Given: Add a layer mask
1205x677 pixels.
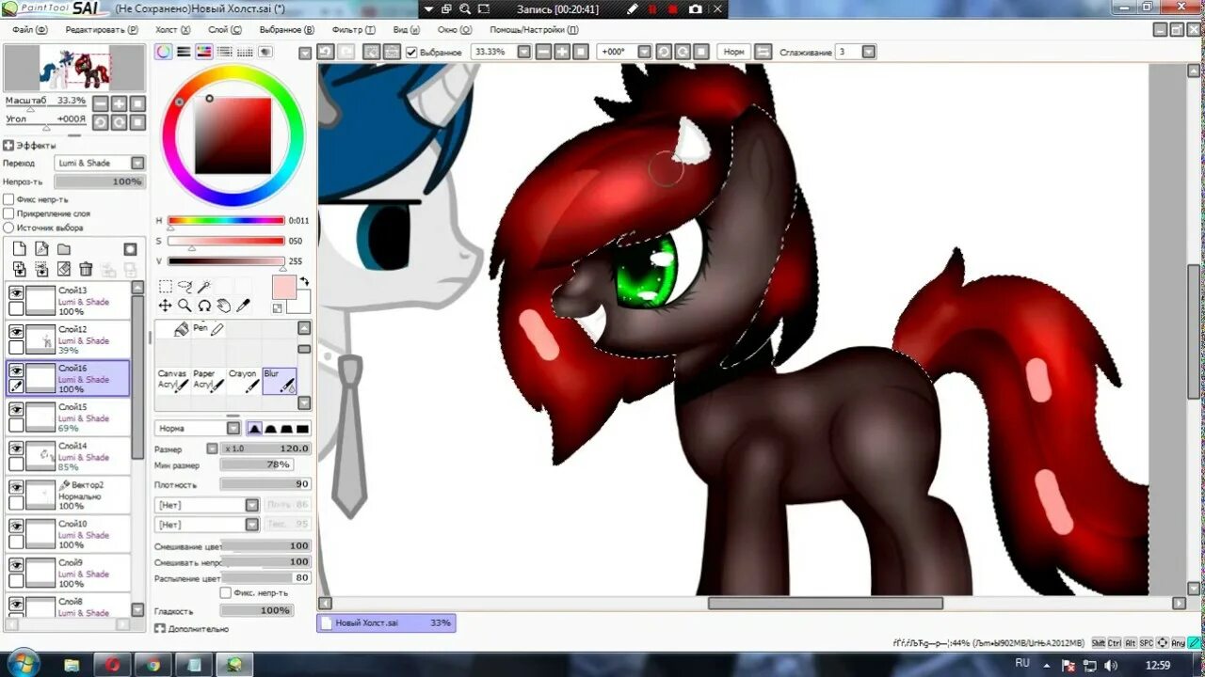Looking at the screenshot, I should point(130,249).
